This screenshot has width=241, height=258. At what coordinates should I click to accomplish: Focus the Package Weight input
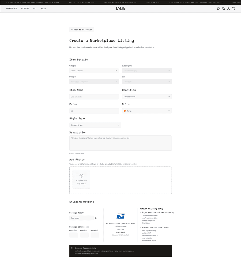click(81, 218)
